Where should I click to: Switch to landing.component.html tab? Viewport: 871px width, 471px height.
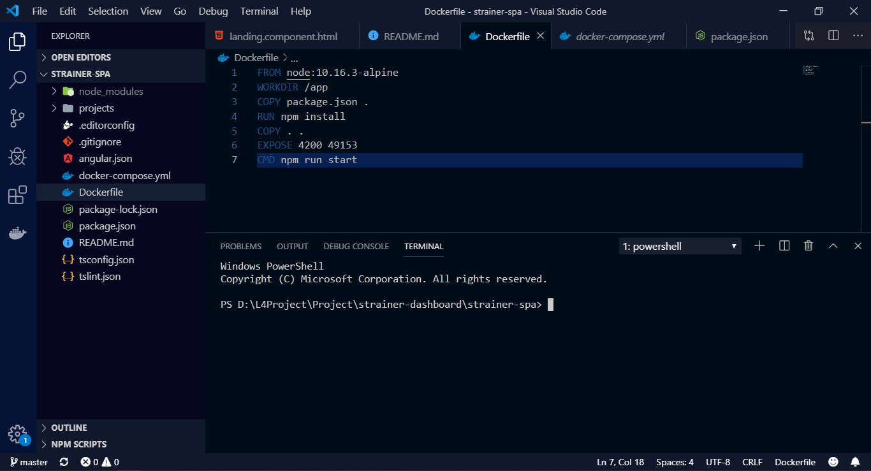[282, 36]
